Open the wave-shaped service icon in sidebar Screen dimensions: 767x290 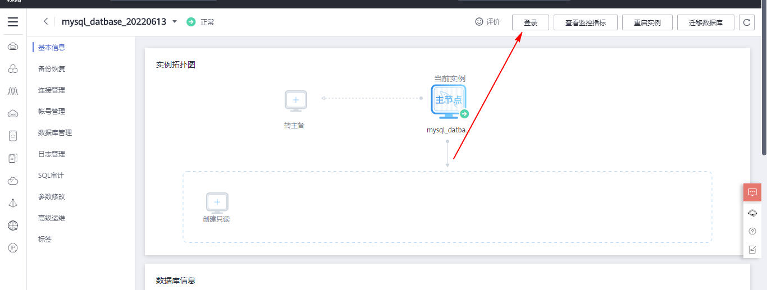coord(13,91)
